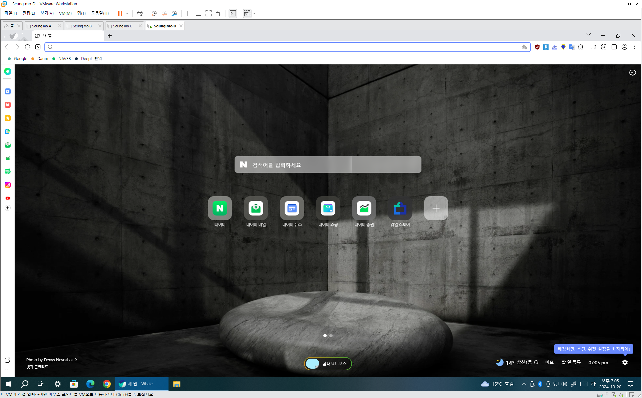Toggle Whale split sidebar panel icon
The height and width of the screenshot is (398, 642).
click(614, 47)
